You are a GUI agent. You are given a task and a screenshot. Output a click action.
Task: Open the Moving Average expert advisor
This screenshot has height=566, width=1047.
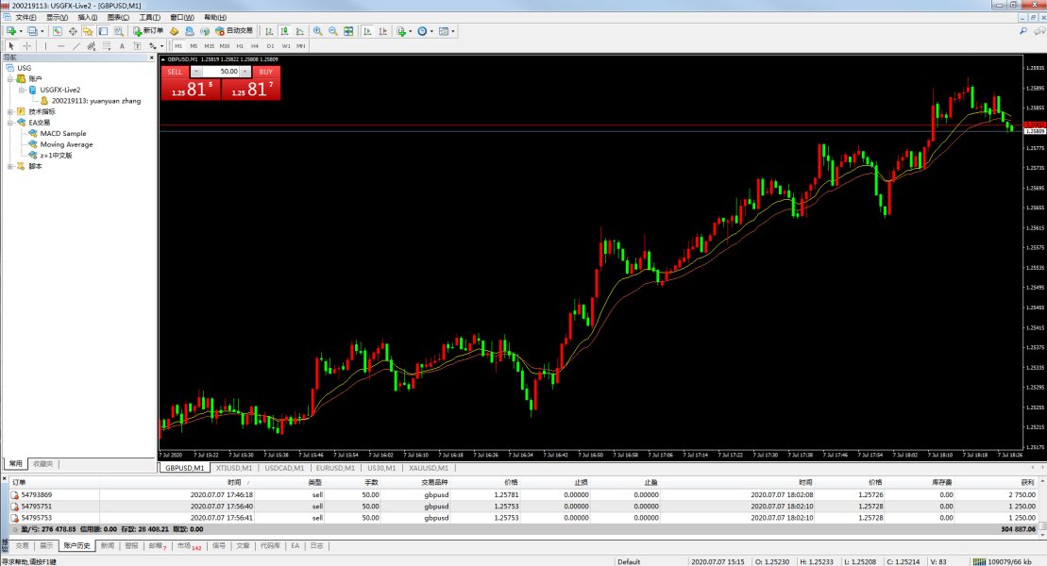(x=66, y=144)
